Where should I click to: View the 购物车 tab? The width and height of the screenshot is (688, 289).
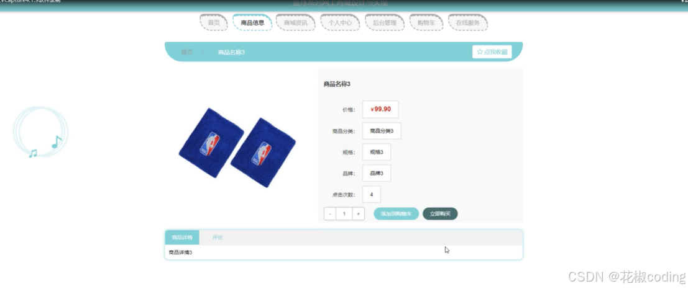426,23
